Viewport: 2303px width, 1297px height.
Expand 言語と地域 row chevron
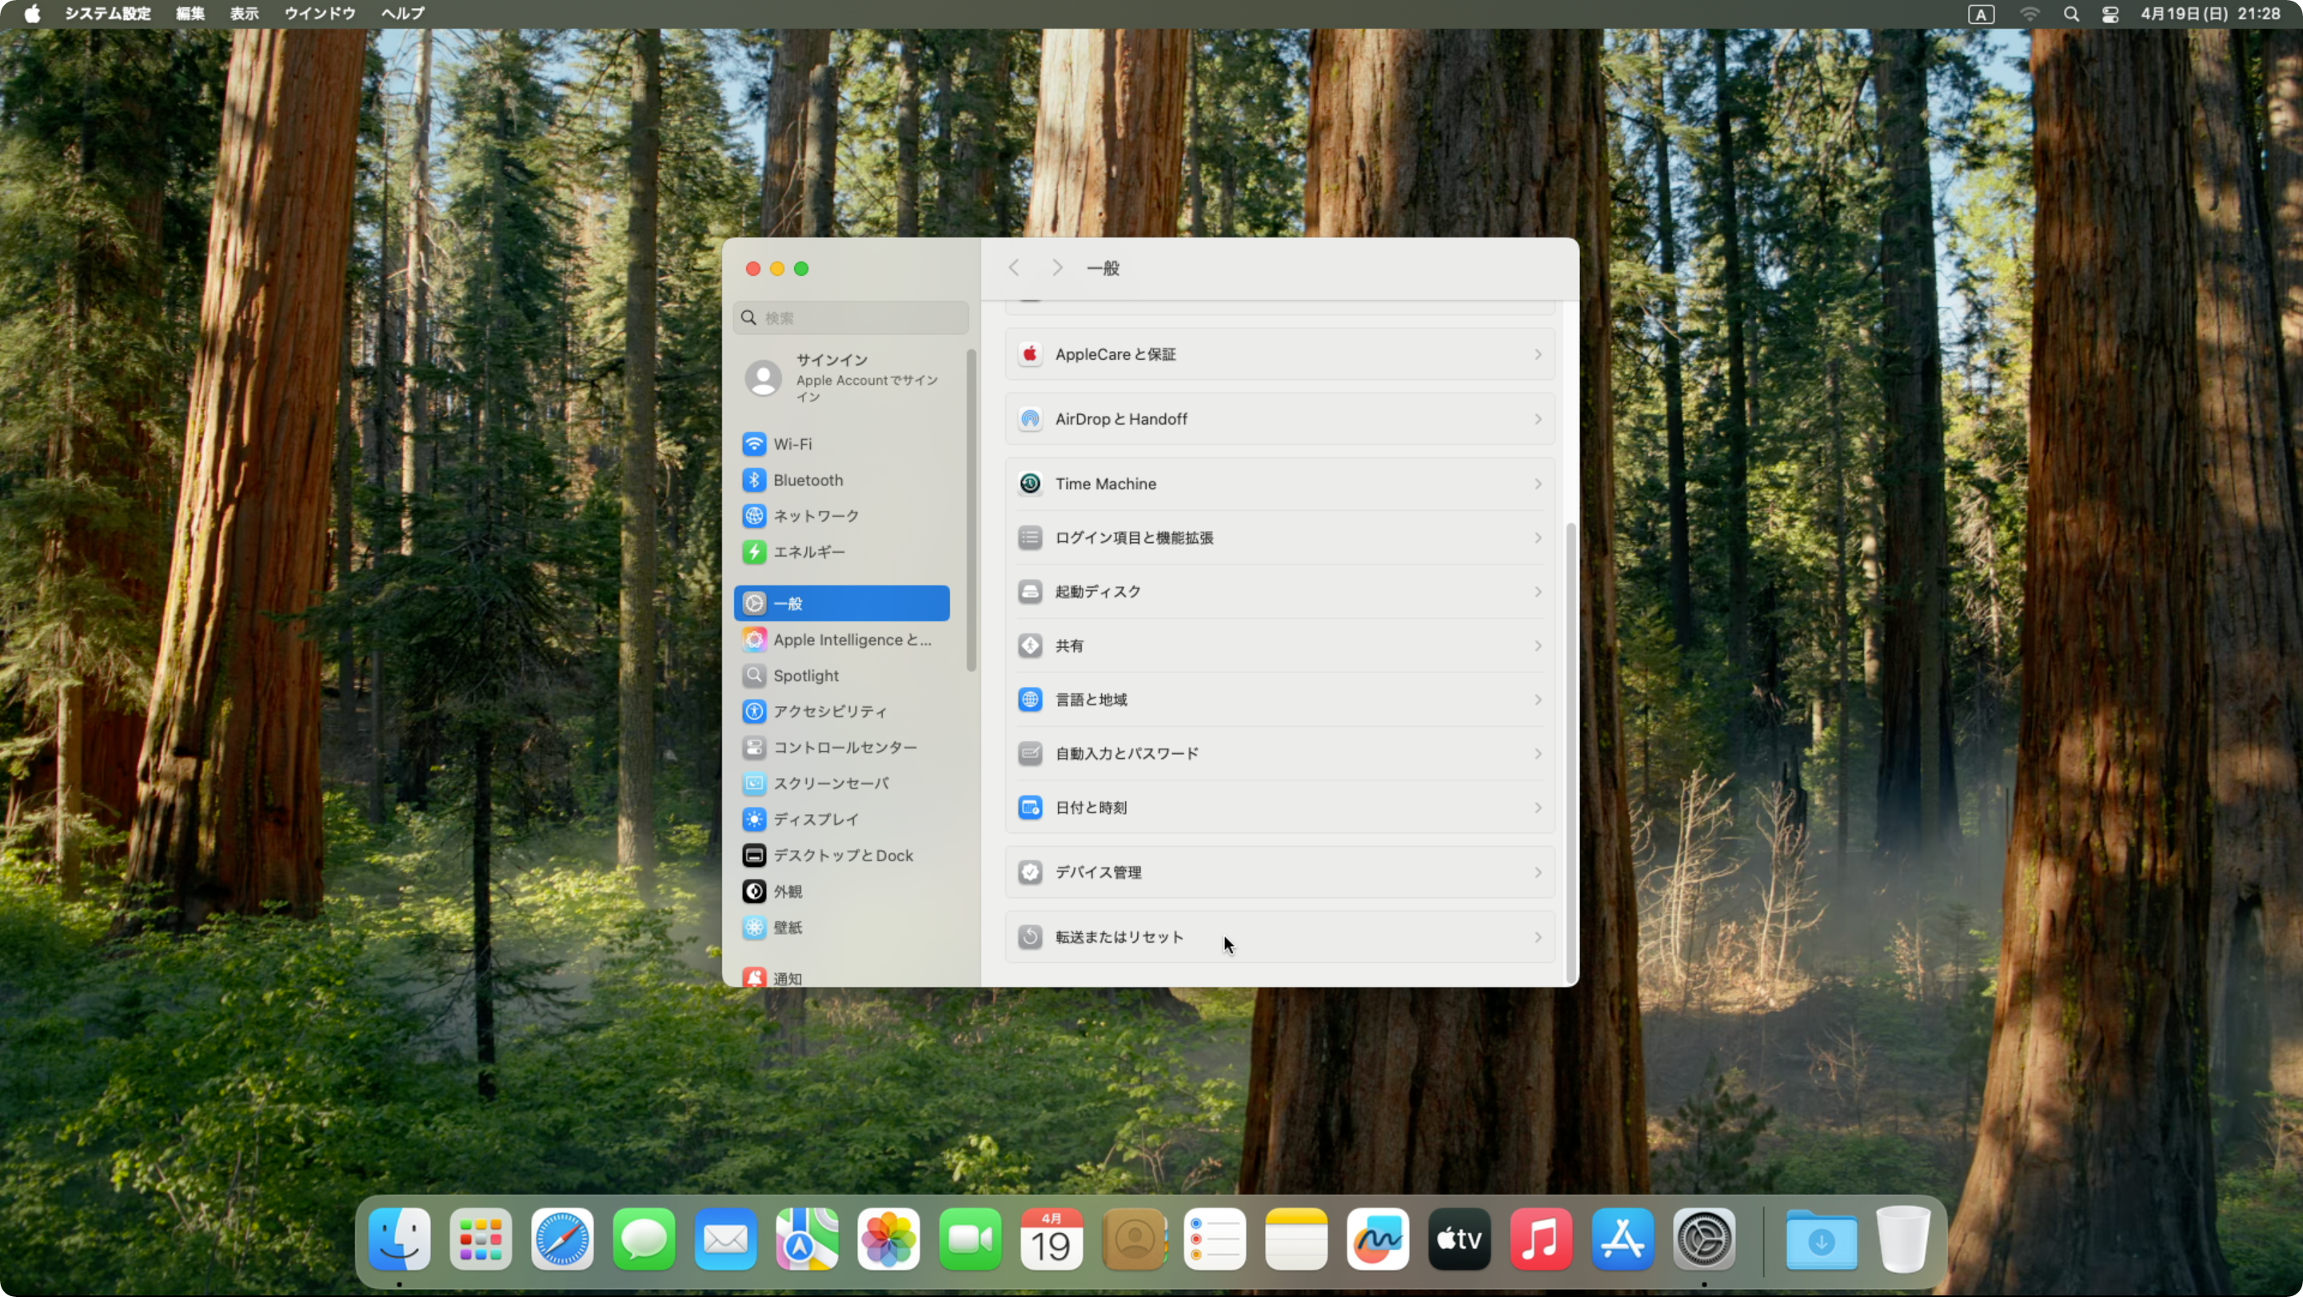click(x=1538, y=699)
